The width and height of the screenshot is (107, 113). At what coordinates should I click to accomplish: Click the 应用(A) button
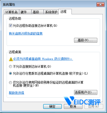pos(94,106)
